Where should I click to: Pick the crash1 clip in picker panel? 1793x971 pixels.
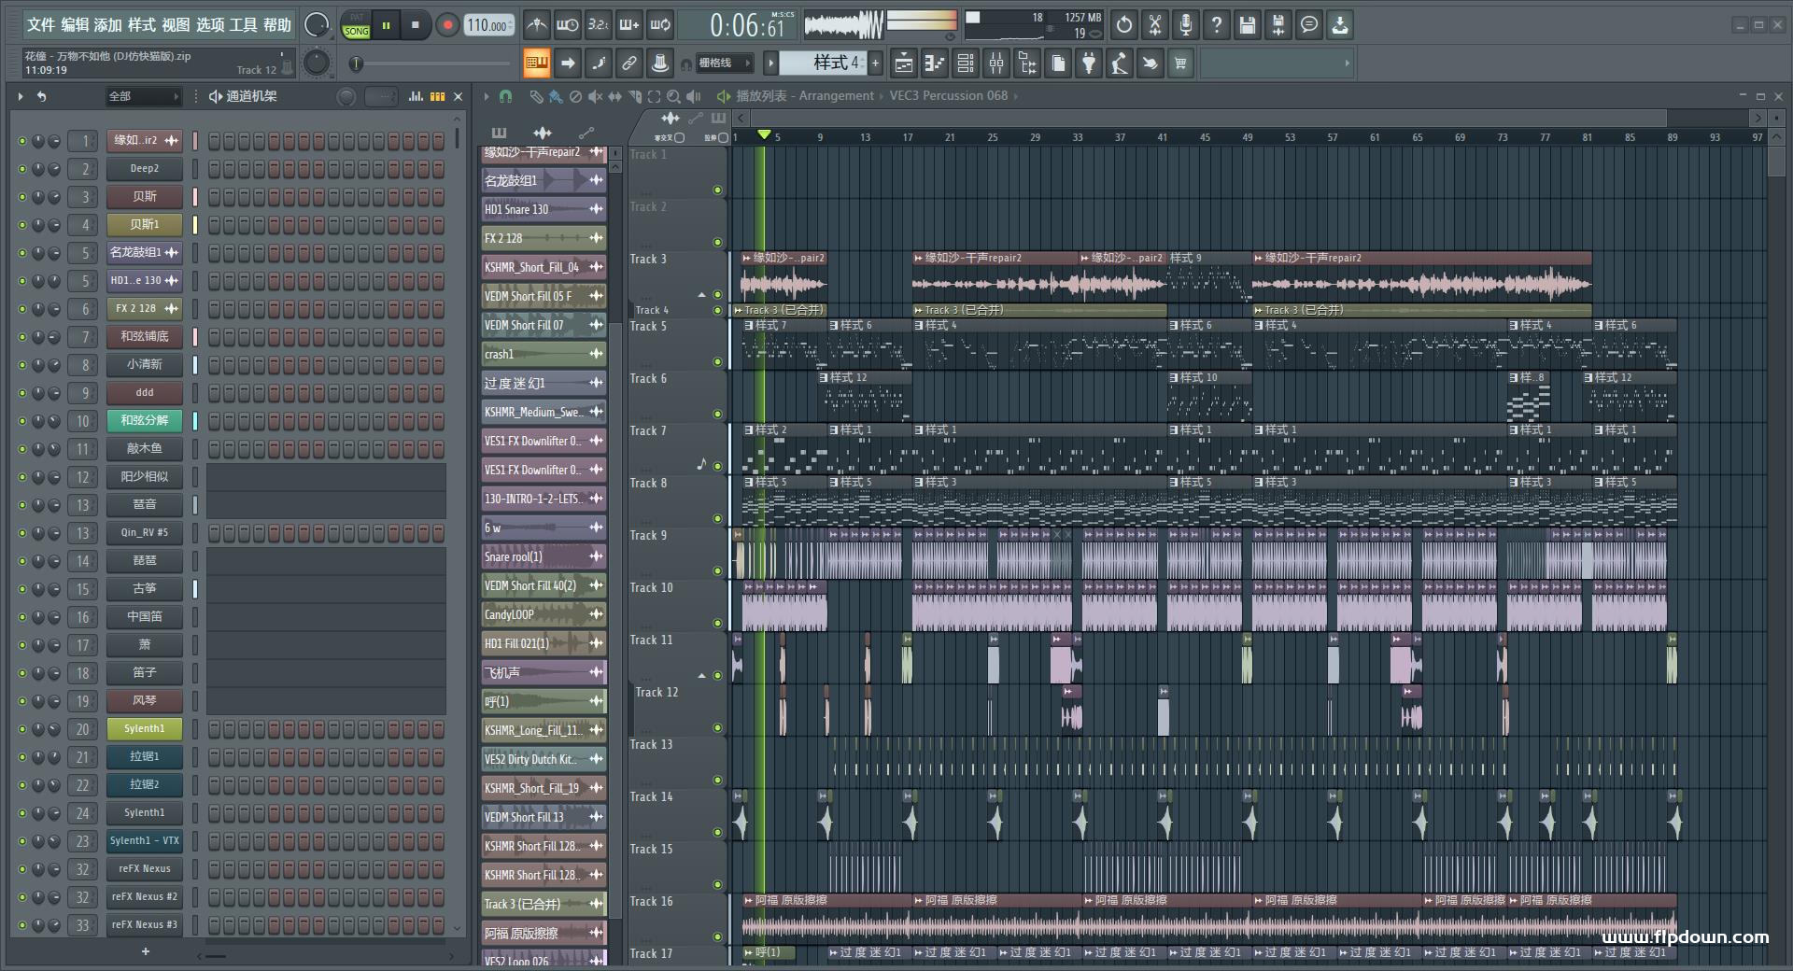544,354
